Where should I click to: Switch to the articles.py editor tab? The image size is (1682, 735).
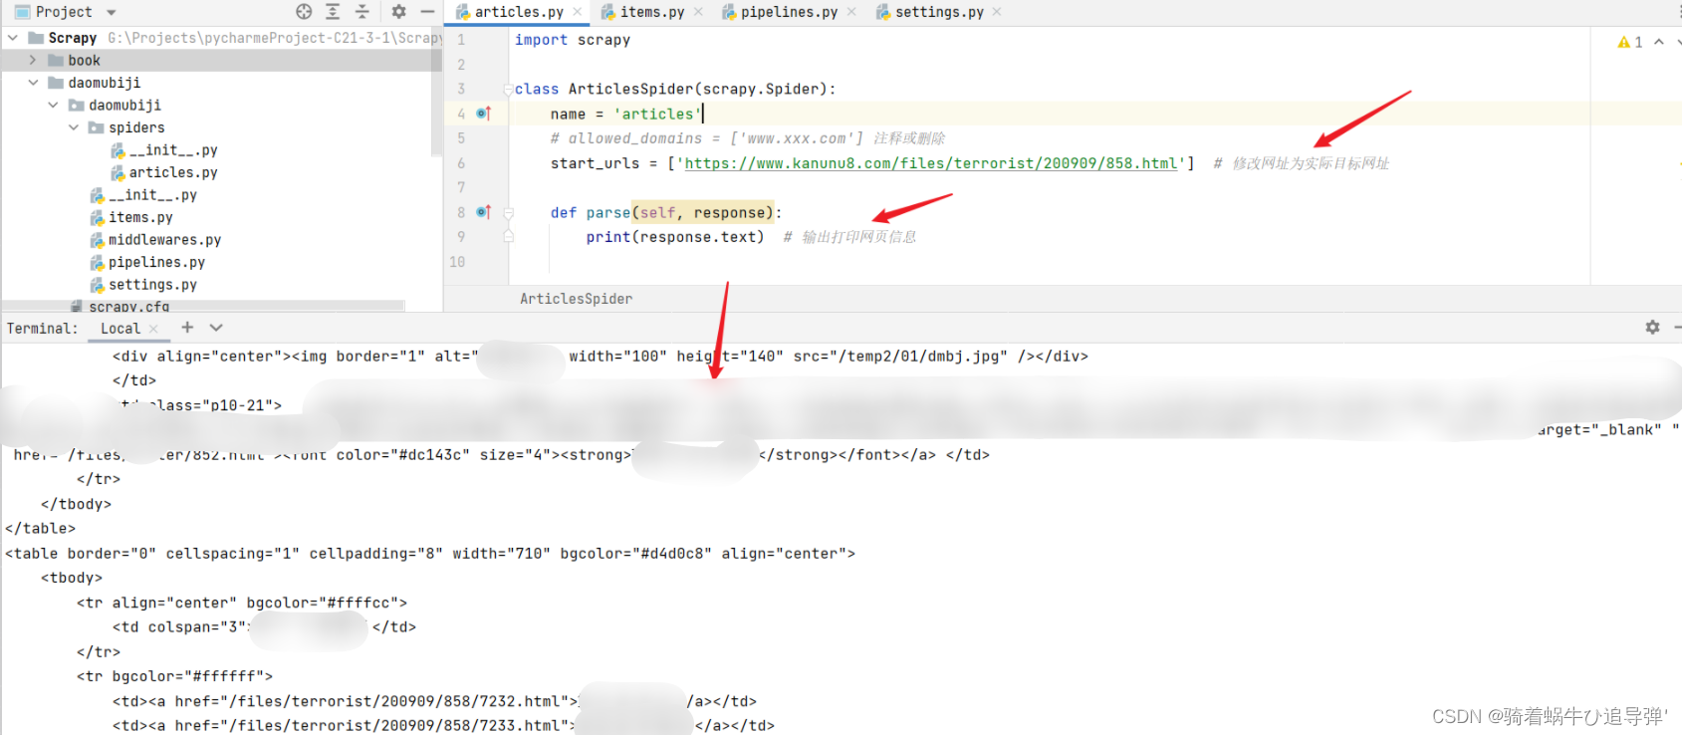[518, 12]
